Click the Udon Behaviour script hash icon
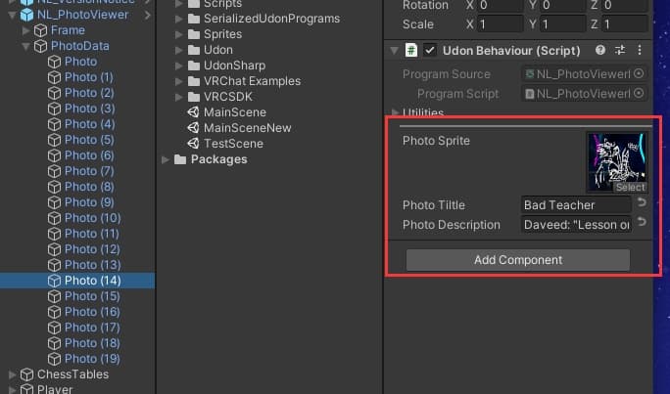The width and height of the screenshot is (670, 394). point(412,51)
